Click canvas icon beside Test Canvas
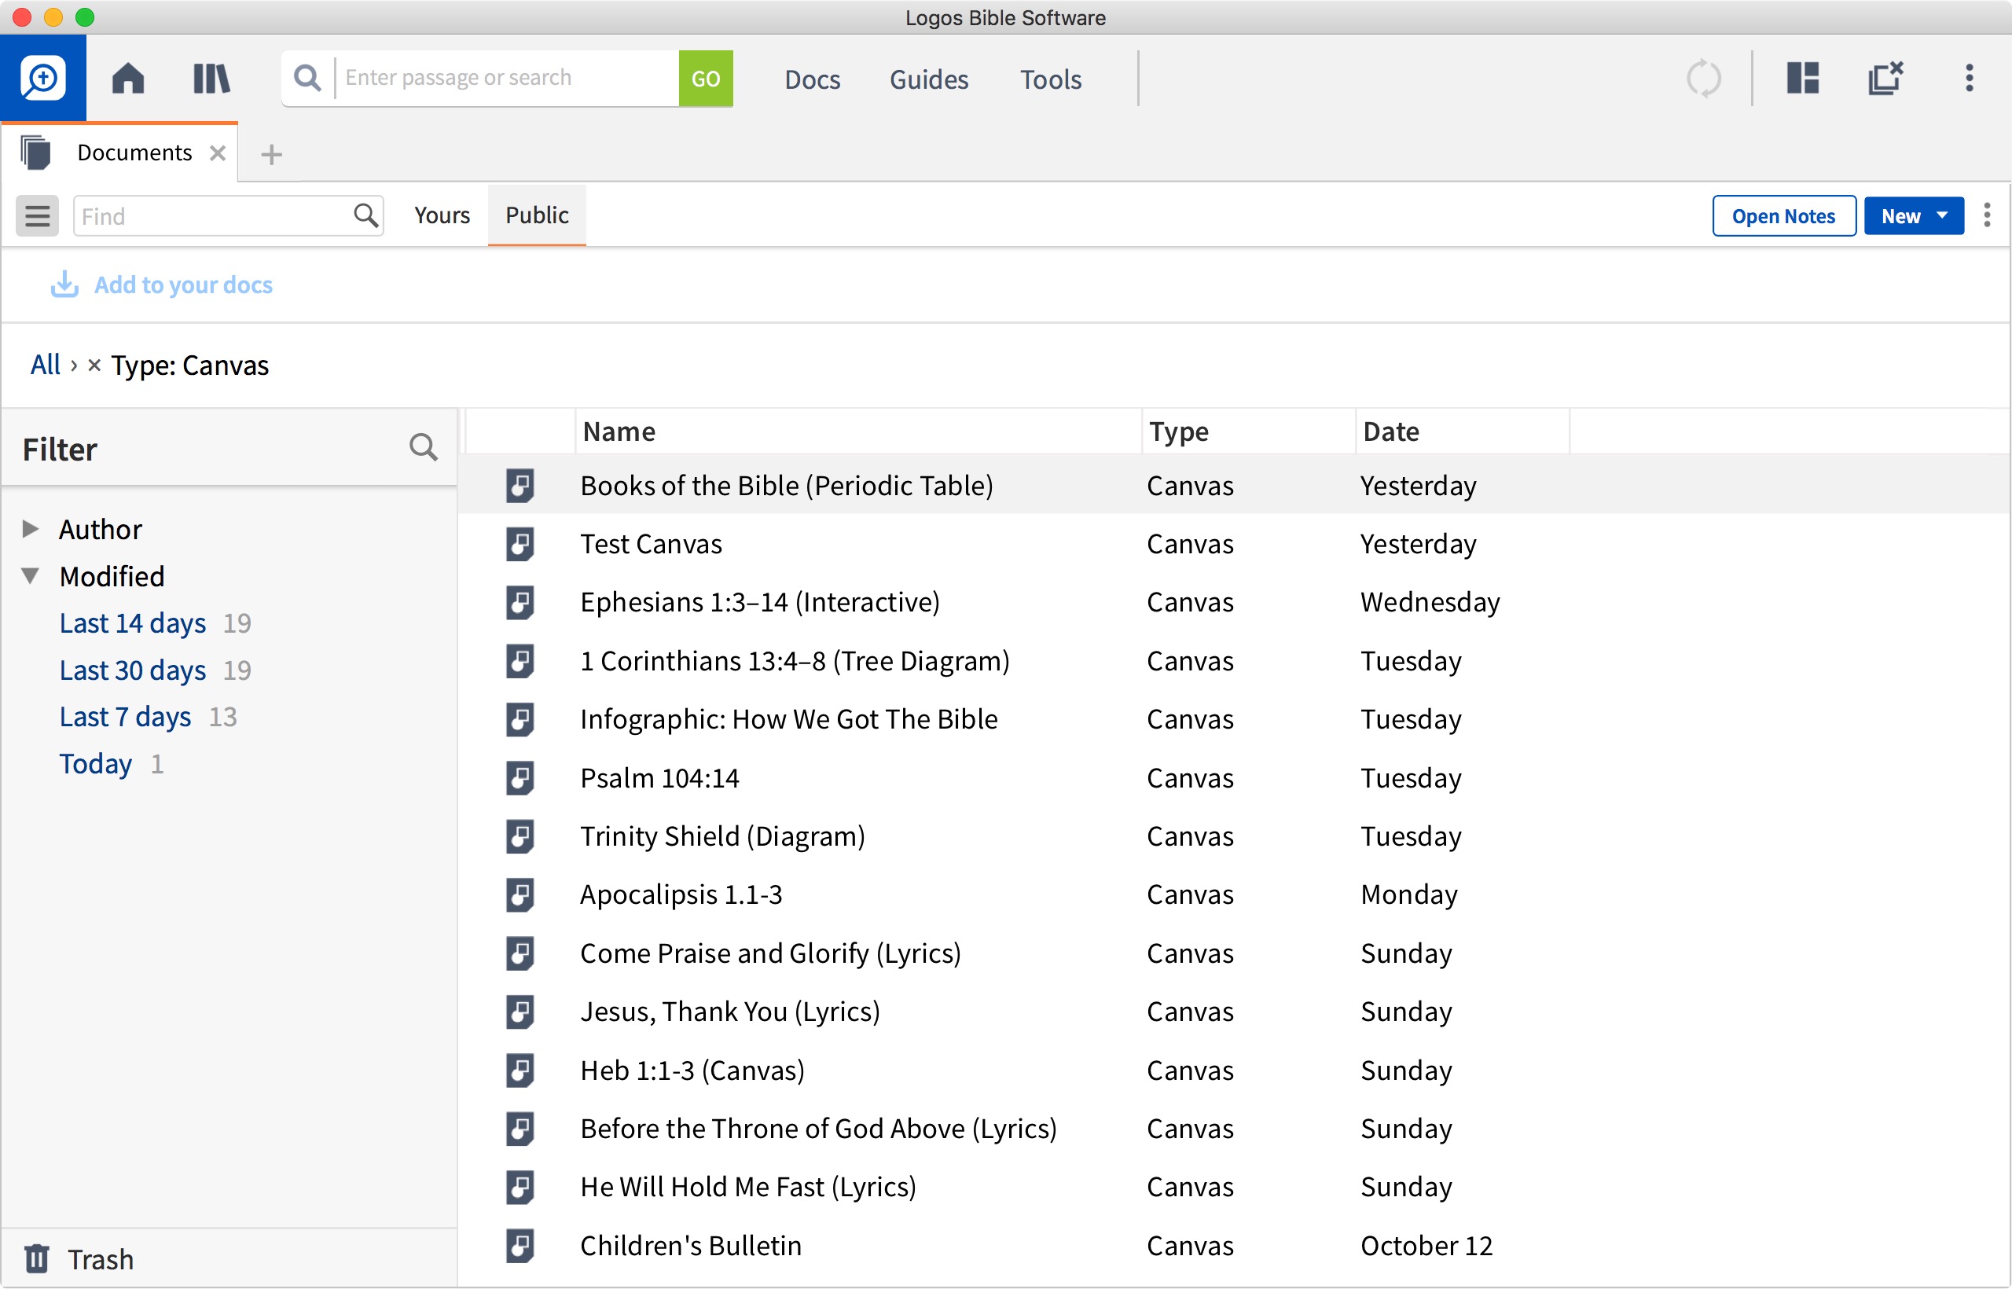This screenshot has width=2012, height=1289. click(520, 544)
